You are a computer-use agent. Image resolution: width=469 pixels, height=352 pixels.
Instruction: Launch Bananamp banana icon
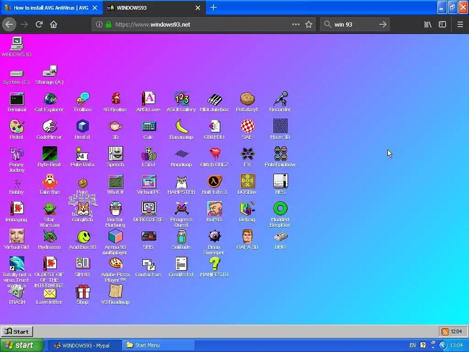[181, 130]
